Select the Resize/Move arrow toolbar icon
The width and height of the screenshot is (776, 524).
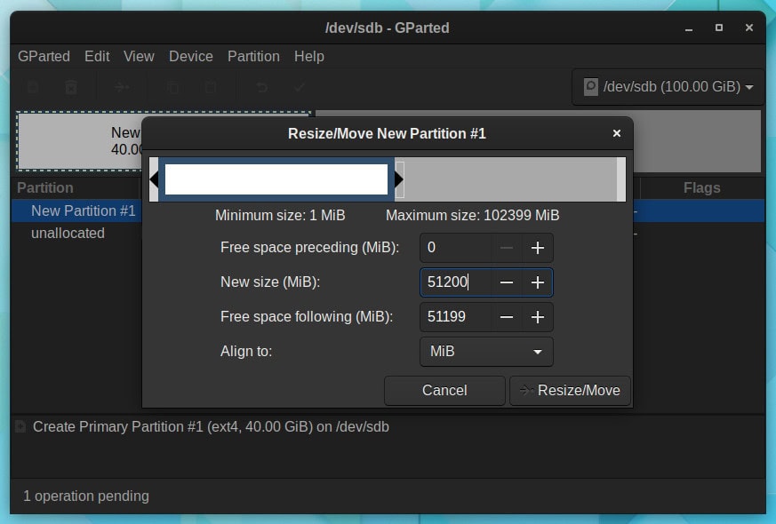tap(122, 87)
